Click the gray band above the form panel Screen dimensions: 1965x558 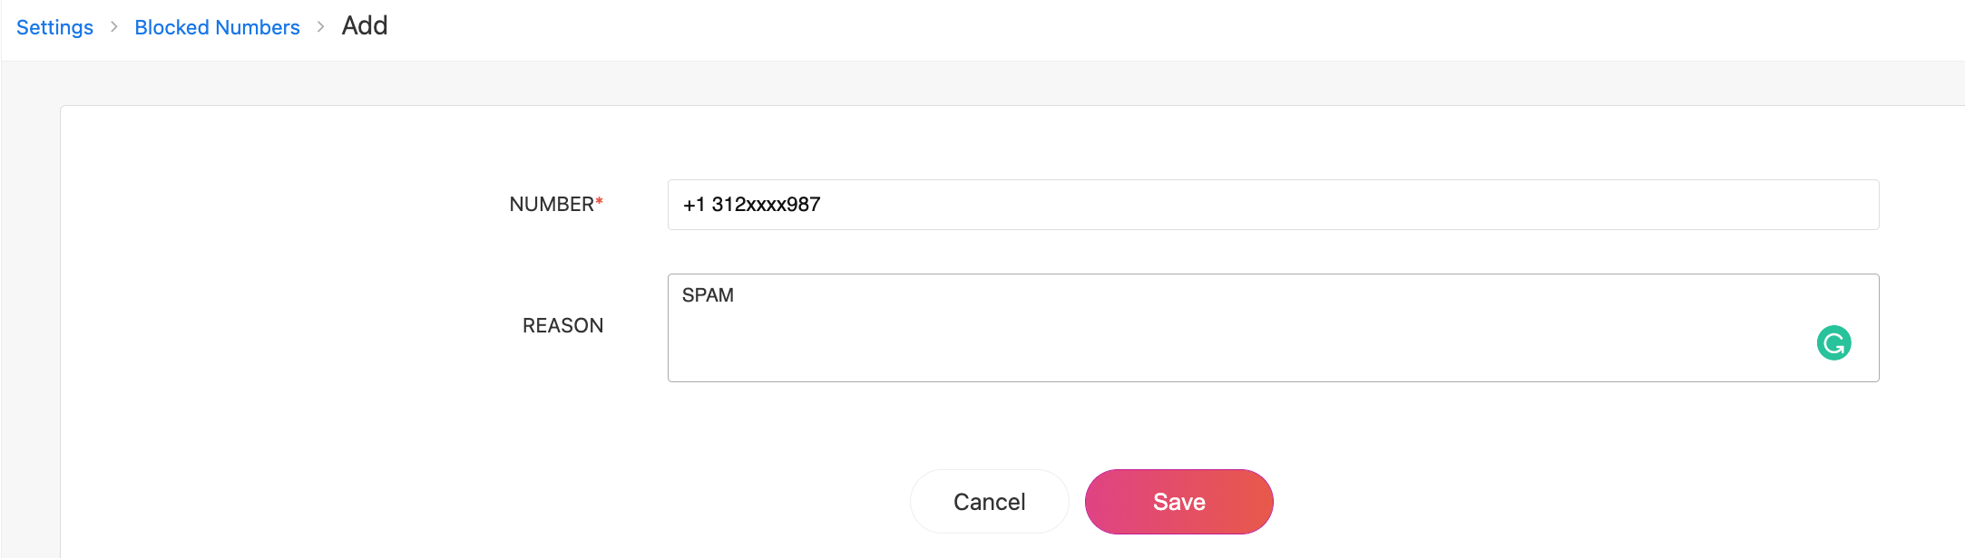tap(907, 83)
